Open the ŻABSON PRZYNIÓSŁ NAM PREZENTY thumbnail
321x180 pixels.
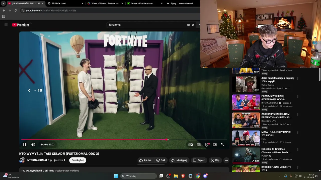tap(246, 120)
